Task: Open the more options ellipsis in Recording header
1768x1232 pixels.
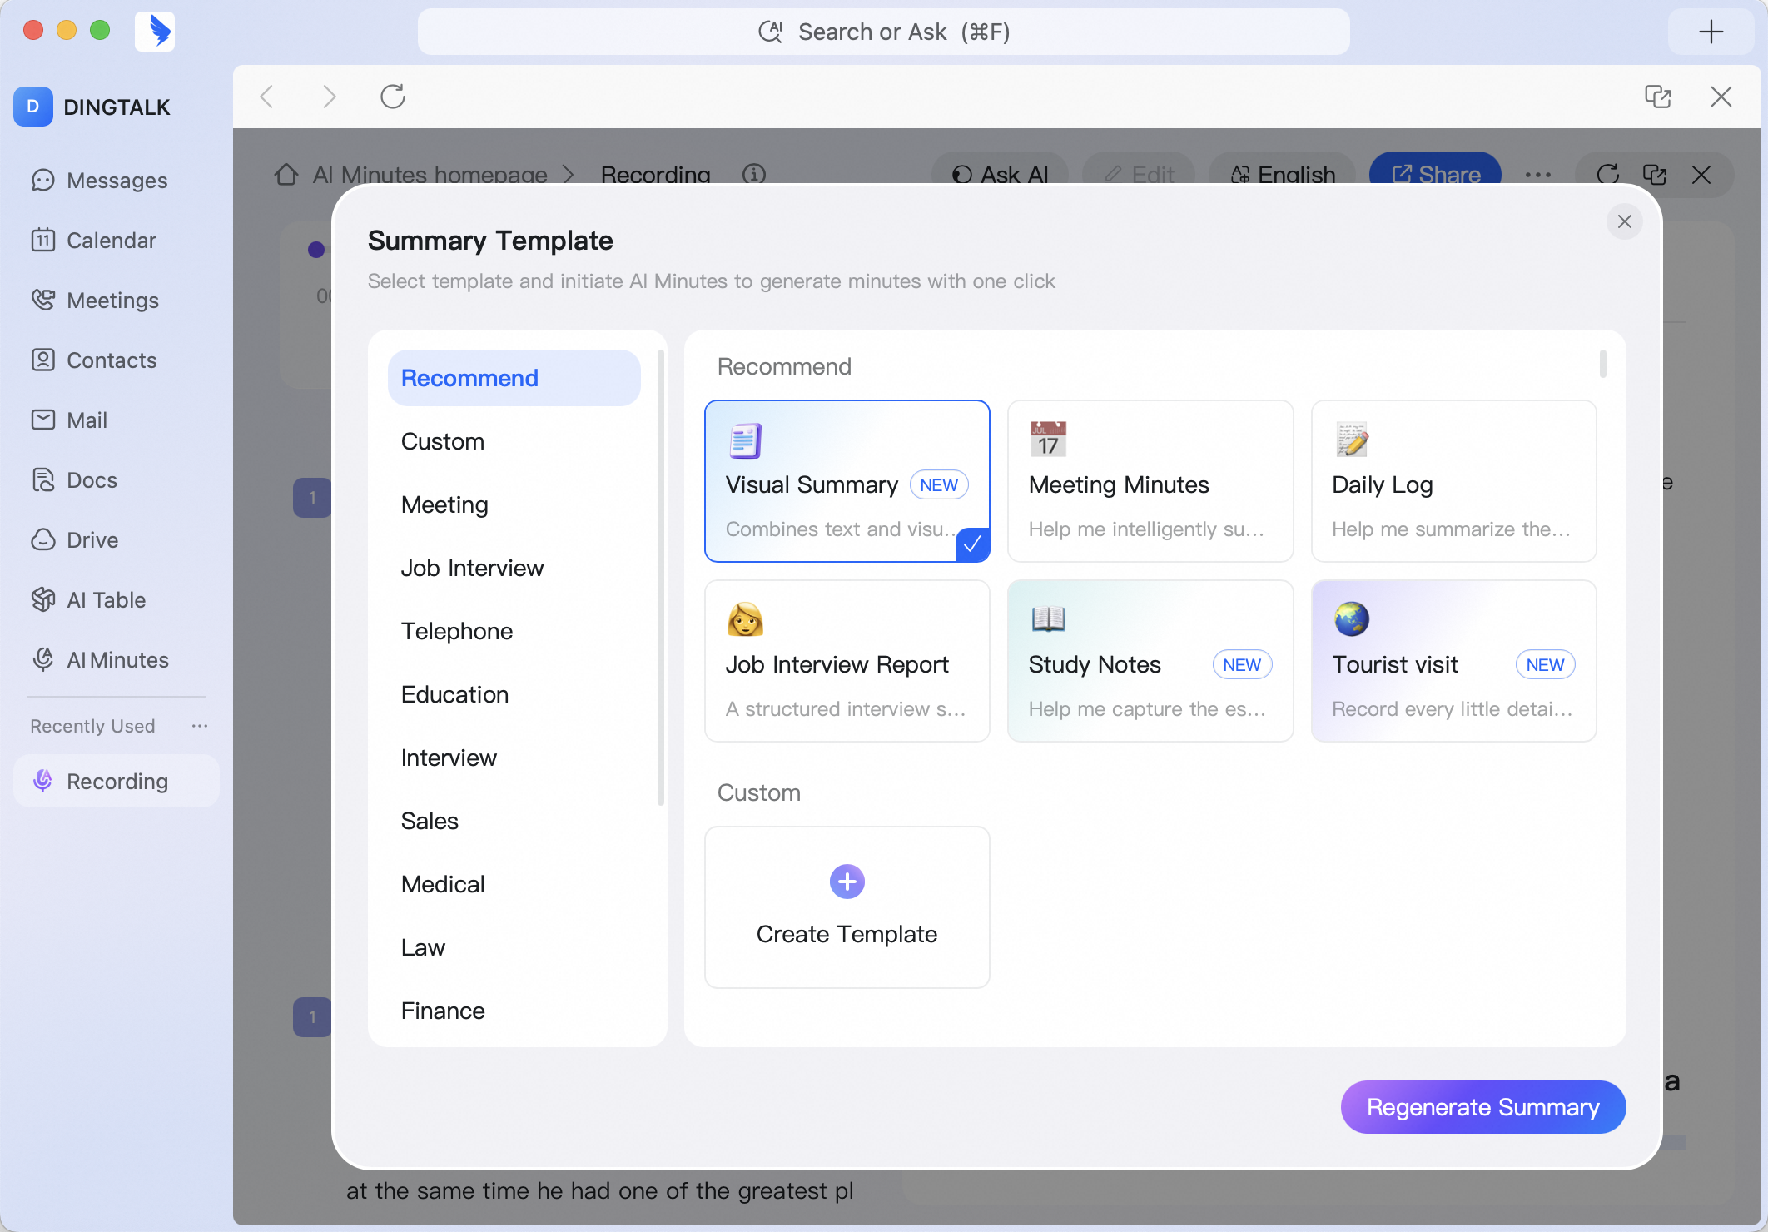Action: (x=1538, y=175)
